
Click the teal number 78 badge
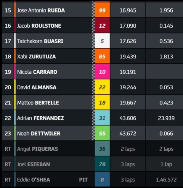102,164
